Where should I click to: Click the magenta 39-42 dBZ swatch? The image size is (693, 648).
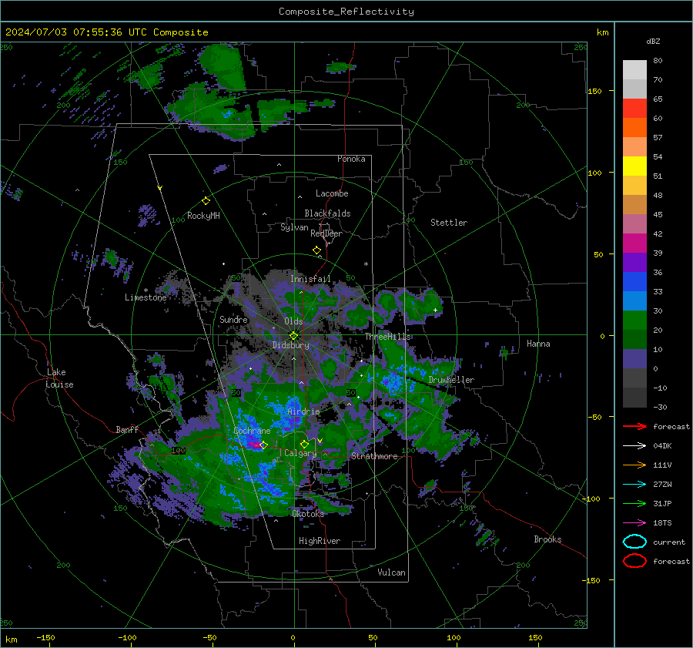point(634,243)
